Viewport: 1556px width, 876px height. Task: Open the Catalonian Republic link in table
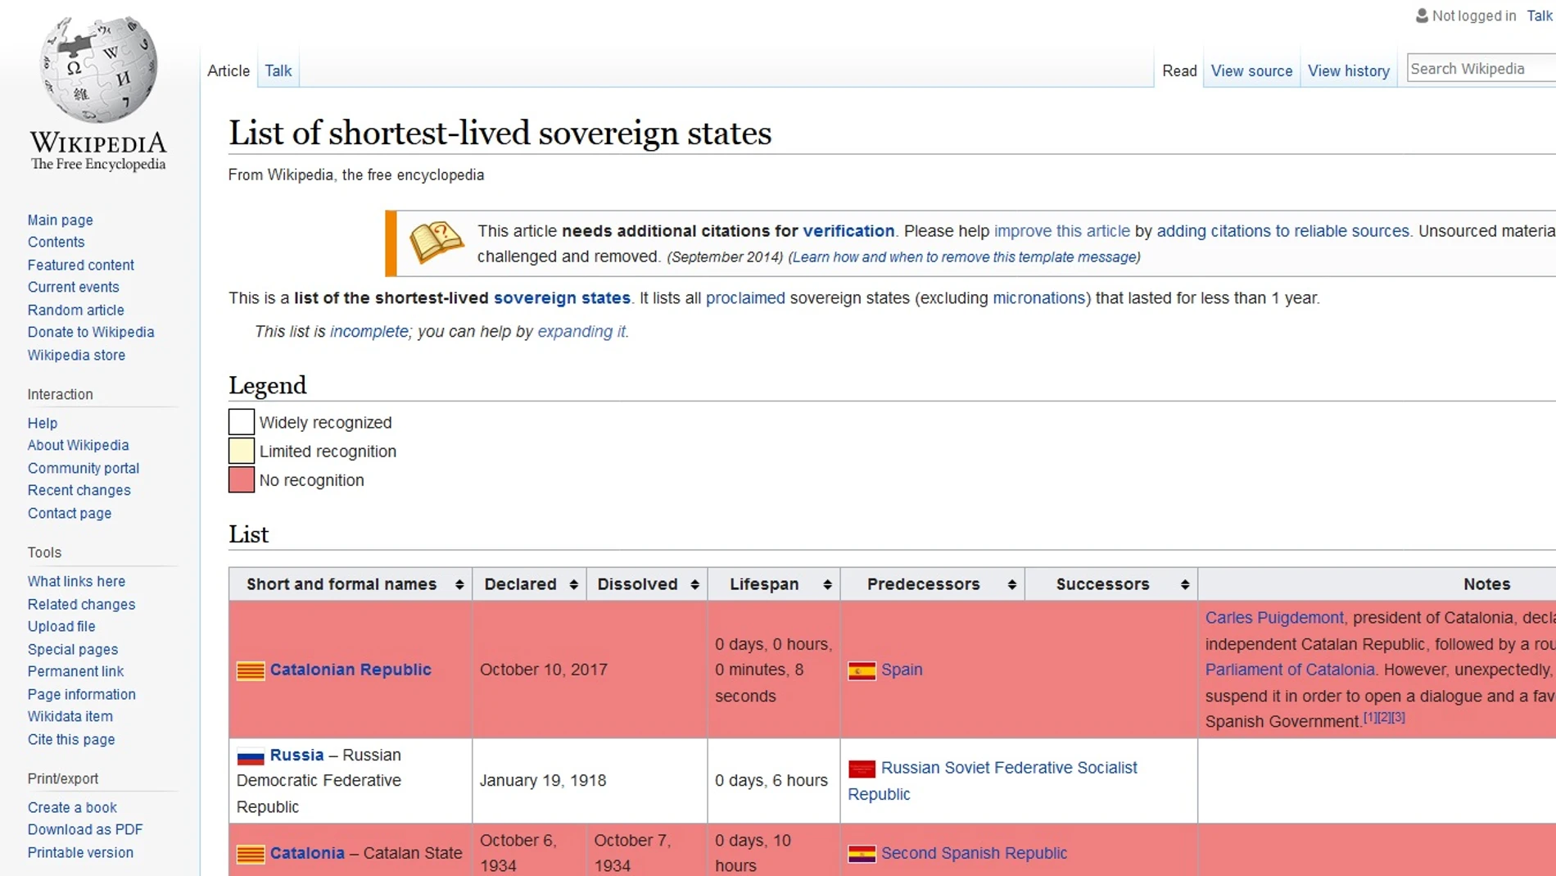click(351, 669)
